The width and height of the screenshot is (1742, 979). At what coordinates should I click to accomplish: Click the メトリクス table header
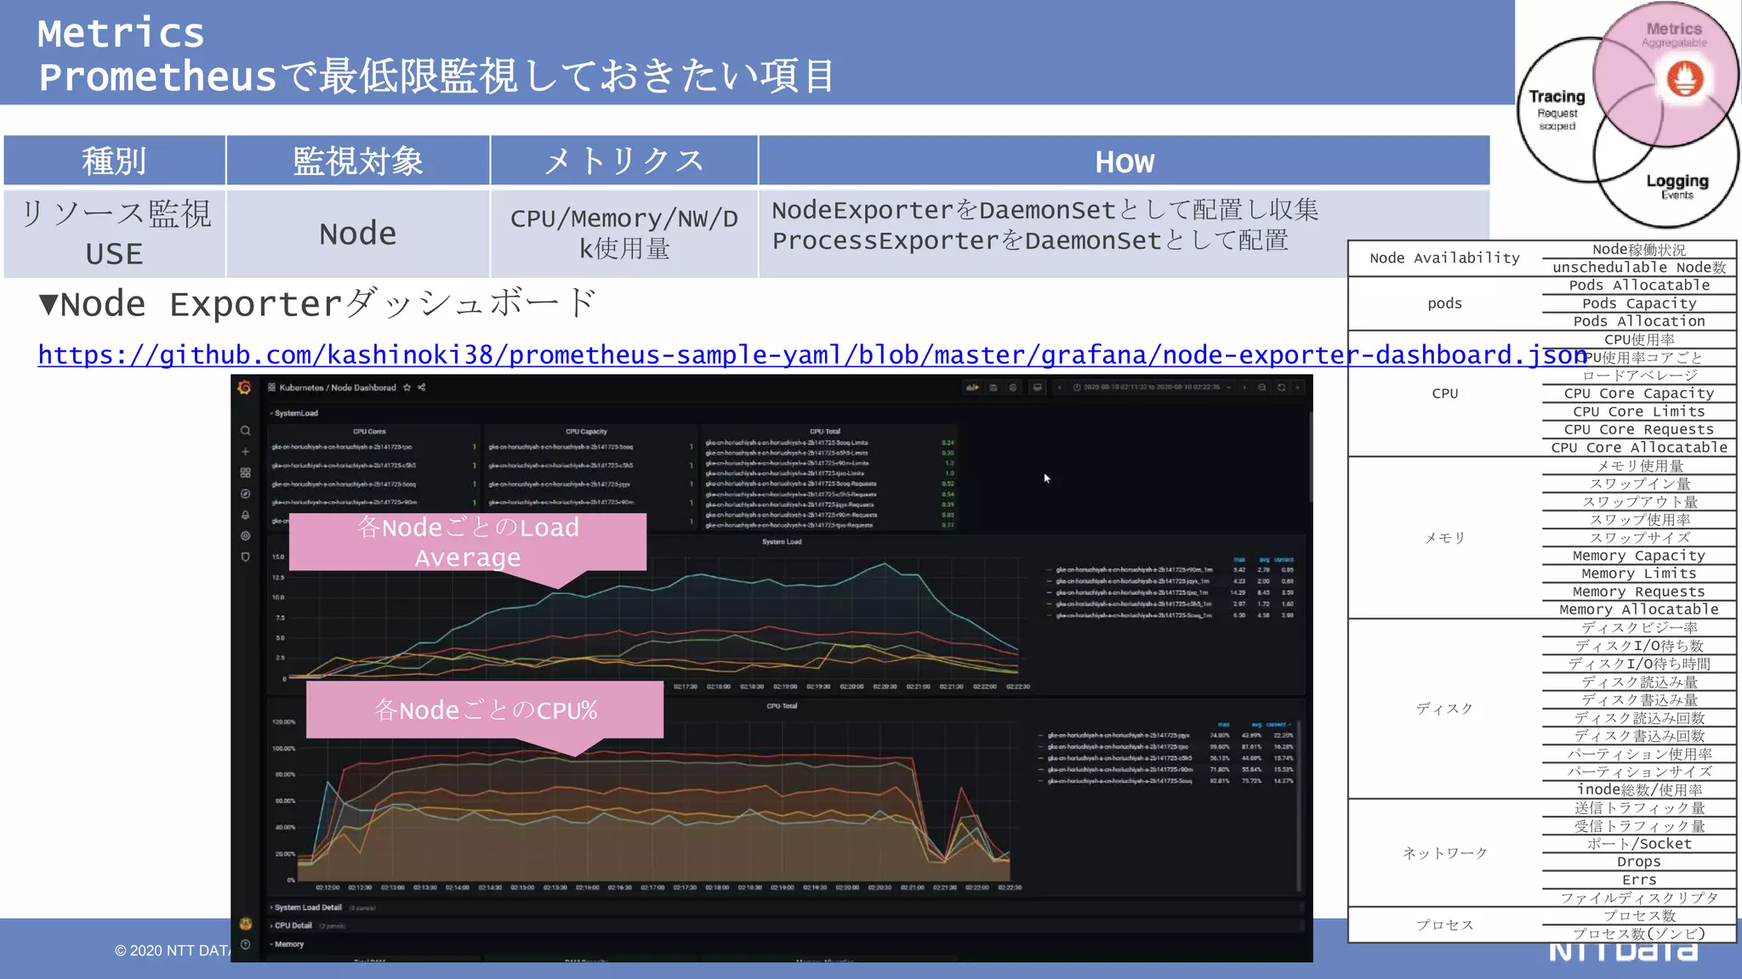(624, 161)
